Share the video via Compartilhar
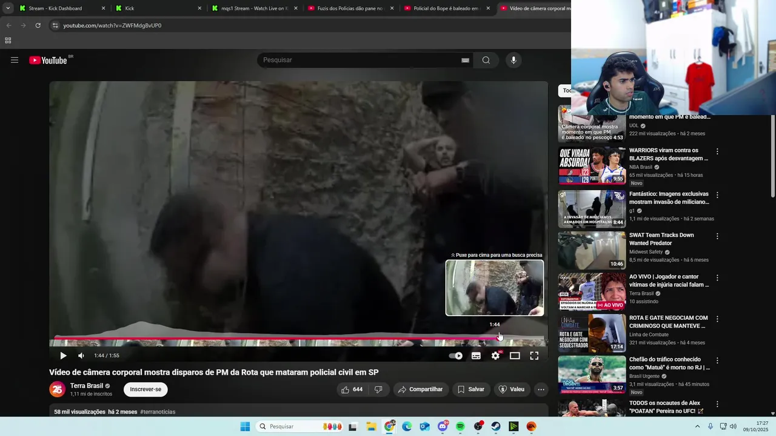This screenshot has height=436, width=776. click(x=420, y=389)
